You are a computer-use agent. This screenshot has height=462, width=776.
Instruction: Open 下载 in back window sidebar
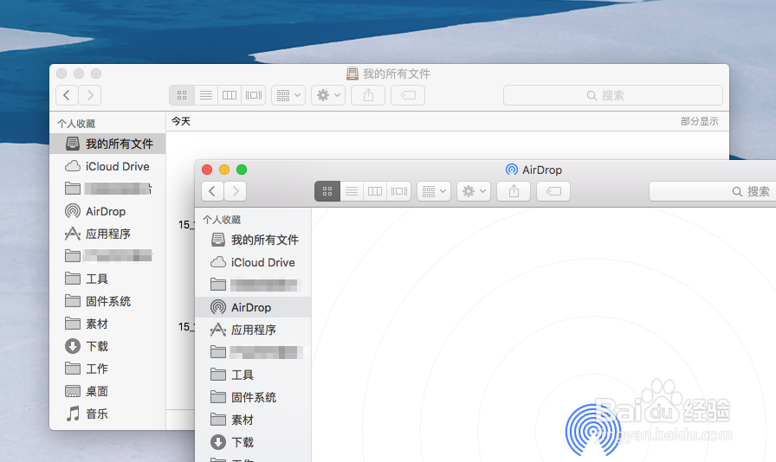(x=108, y=346)
